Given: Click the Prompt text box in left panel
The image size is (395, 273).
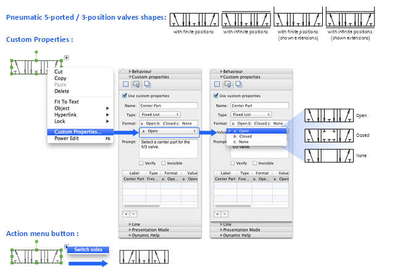Looking at the screenshot, I should (168, 149).
